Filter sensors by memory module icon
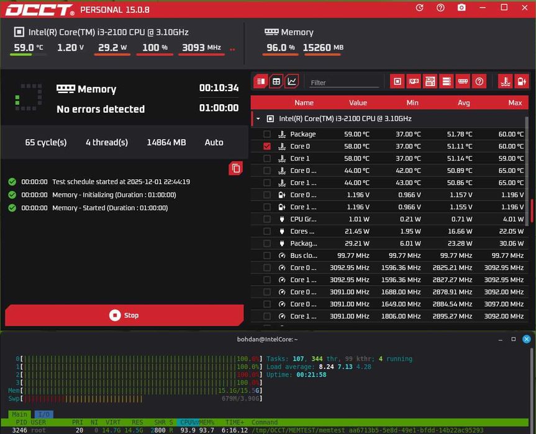The height and width of the screenshot is (434, 536). pos(463,82)
